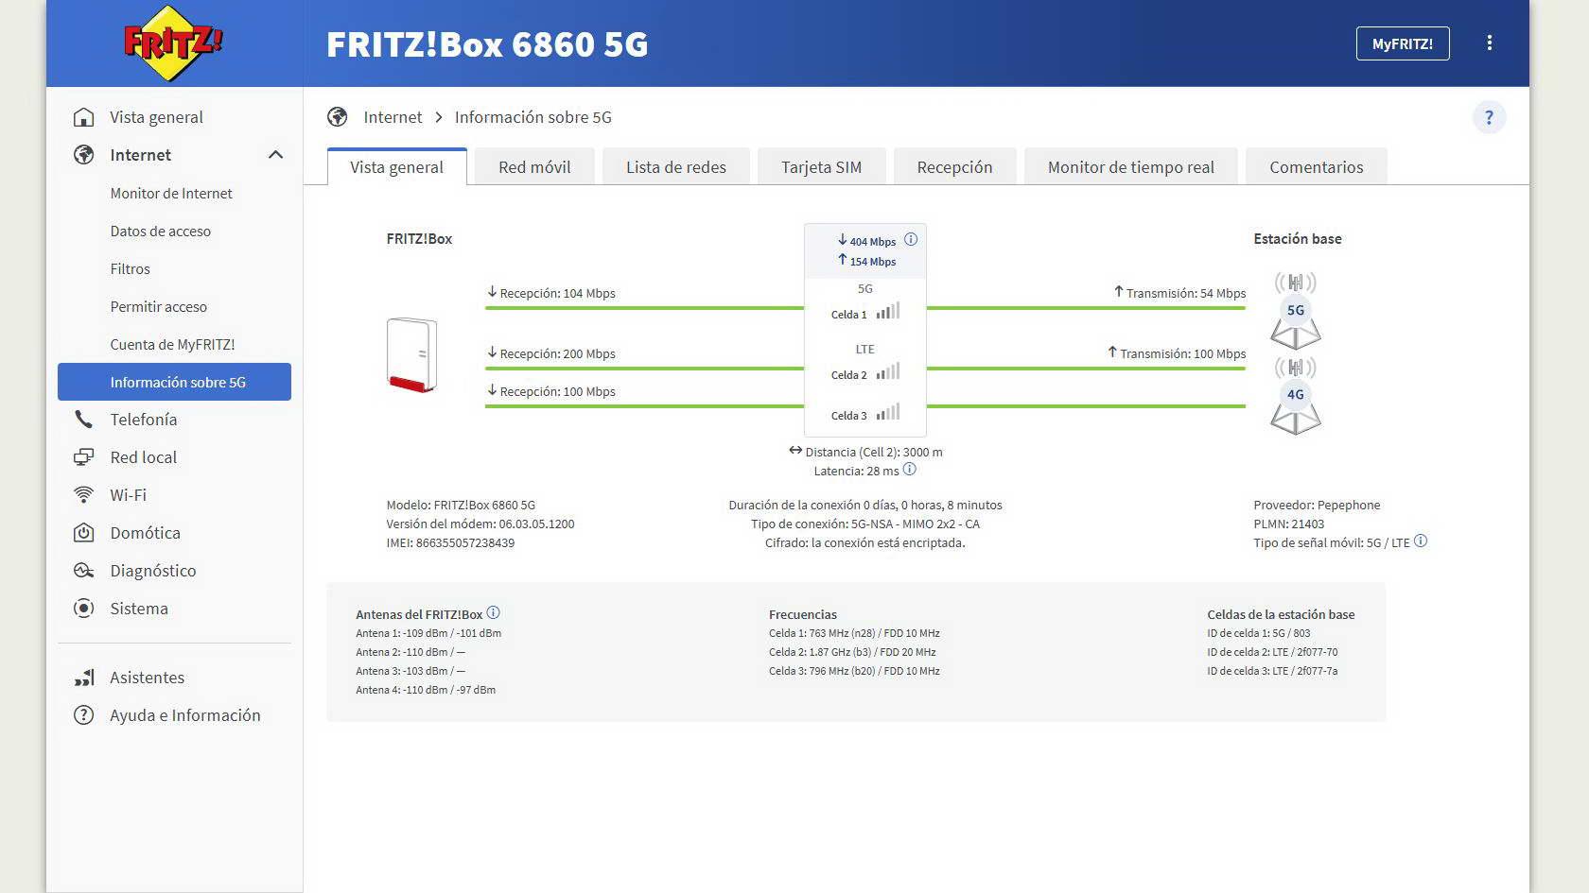Screen dimensions: 1589x893
Task: Open the Telefonía section
Action: (x=175, y=420)
